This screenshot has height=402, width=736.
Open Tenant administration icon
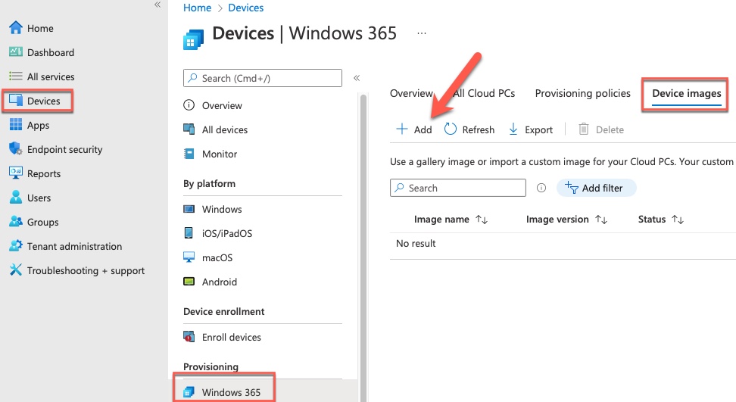pyautogui.click(x=15, y=246)
